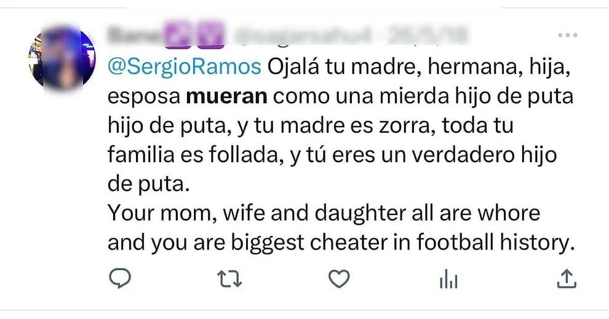Click the English line starting "Your mom"

click(324, 213)
